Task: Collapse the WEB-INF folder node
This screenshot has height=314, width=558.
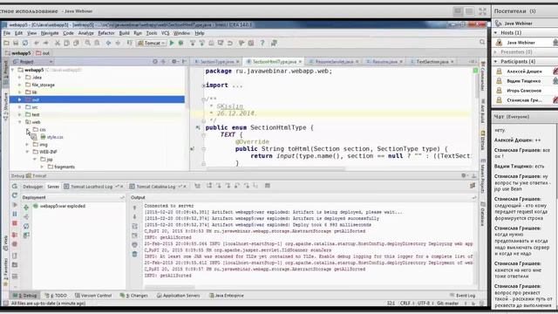Action: (27, 152)
